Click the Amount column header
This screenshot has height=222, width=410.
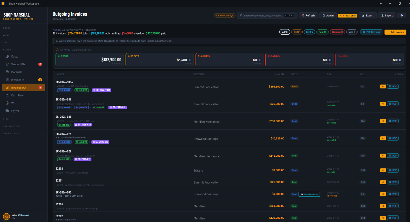(x=280, y=74)
